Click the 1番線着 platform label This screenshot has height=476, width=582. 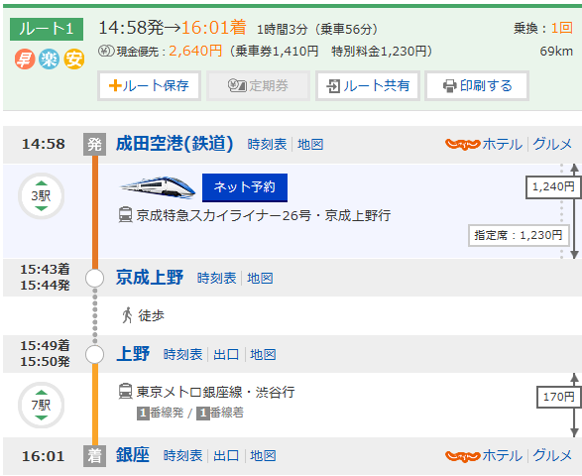pos(220,413)
